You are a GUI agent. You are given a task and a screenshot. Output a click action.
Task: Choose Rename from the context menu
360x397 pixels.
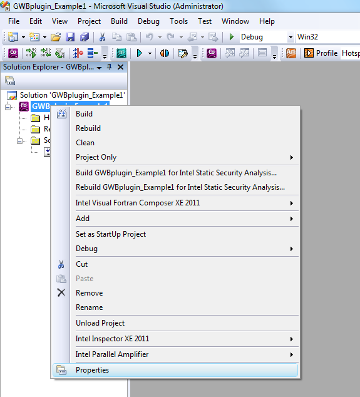(x=175, y=307)
